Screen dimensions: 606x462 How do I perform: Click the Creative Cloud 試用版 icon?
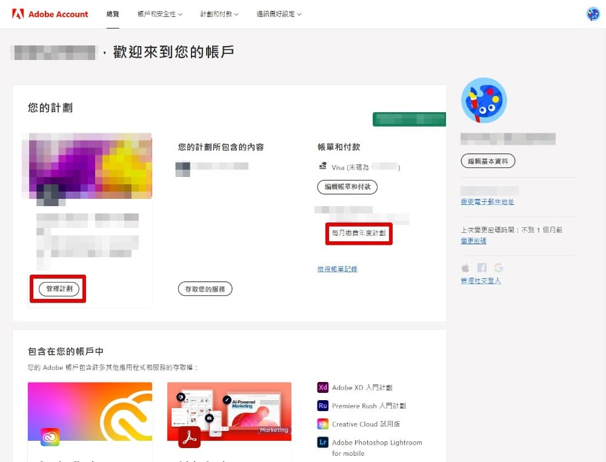tap(322, 424)
